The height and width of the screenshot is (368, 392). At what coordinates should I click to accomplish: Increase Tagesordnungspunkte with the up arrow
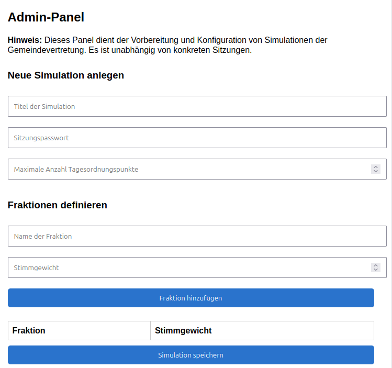click(x=376, y=167)
